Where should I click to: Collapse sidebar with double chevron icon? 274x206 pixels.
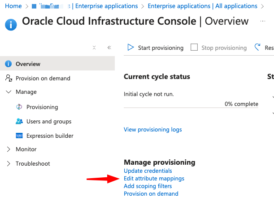(109, 48)
